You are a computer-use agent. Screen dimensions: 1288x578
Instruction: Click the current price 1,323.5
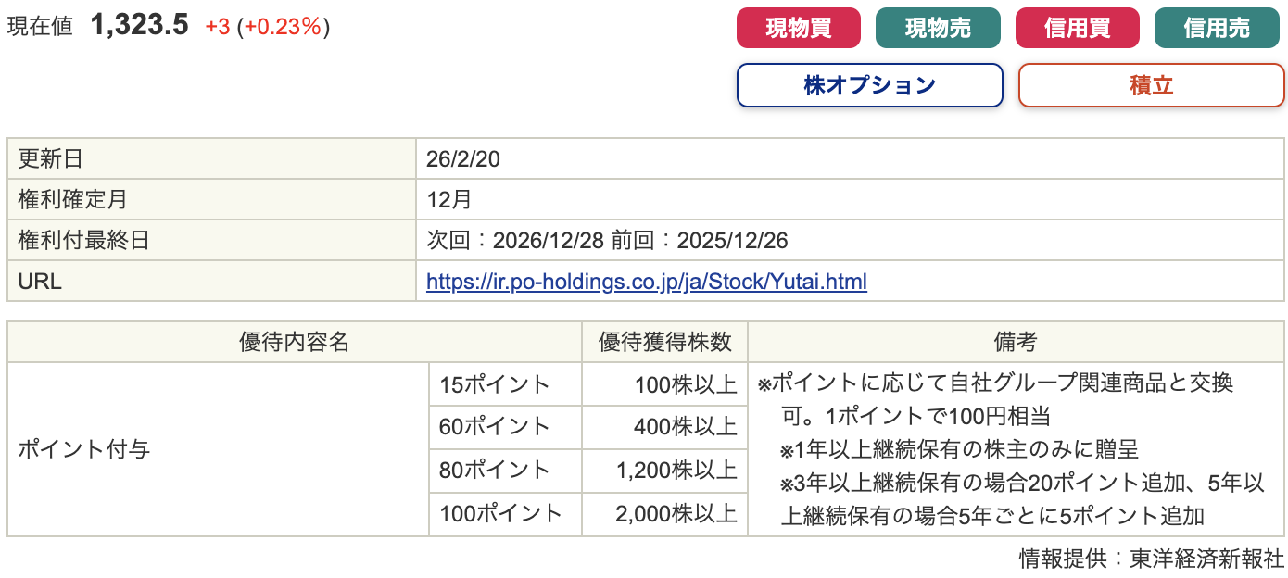click(139, 26)
